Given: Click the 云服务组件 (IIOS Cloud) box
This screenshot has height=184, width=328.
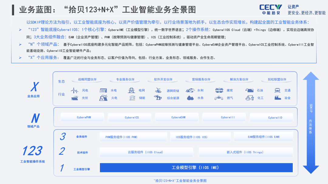Looking at the screenshot, I should coord(146,152).
